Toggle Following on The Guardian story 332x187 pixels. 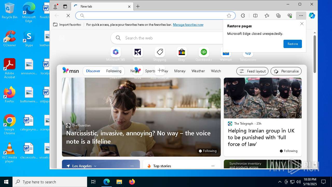(208, 151)
